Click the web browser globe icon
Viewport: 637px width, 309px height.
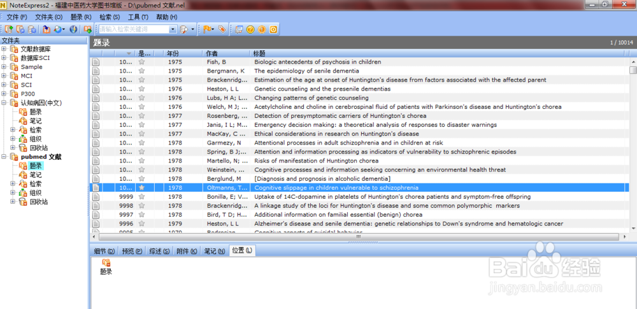pyautogui.click(x=73, y=29)
